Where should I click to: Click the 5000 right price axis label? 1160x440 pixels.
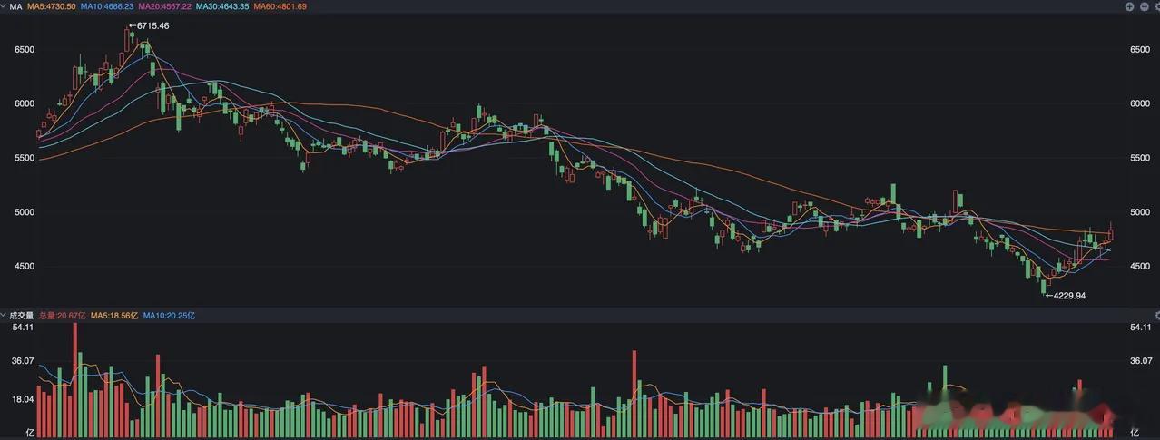[x=1138, y=212]
